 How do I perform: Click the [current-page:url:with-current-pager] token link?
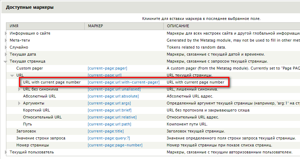point(123,82)
